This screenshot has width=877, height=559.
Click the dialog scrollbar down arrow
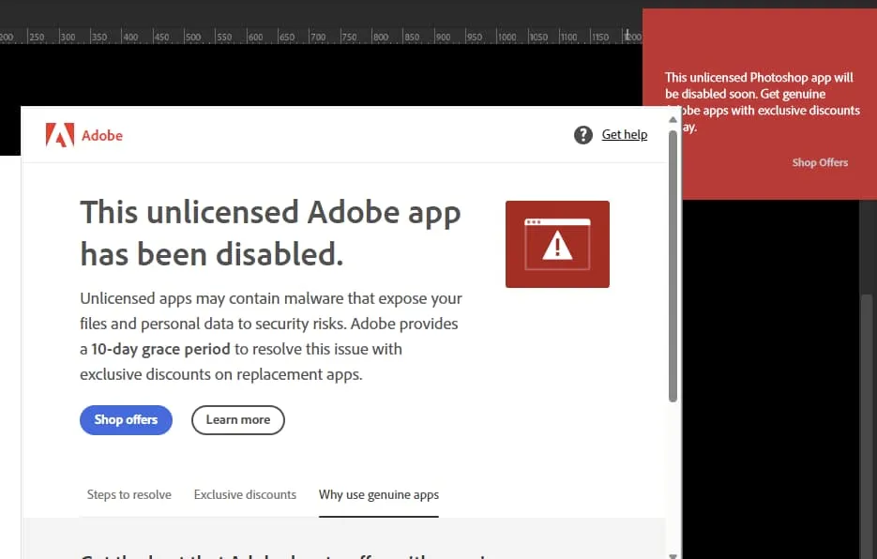coord(673,556)
